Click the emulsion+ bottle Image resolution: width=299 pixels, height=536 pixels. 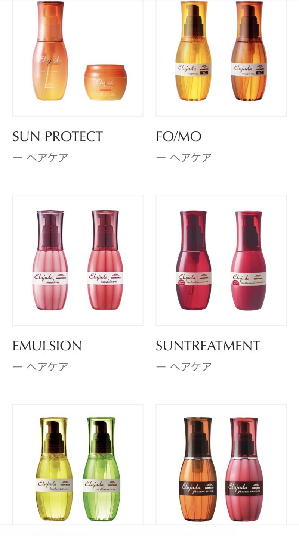pyautogui.click(x=105, y=260)
